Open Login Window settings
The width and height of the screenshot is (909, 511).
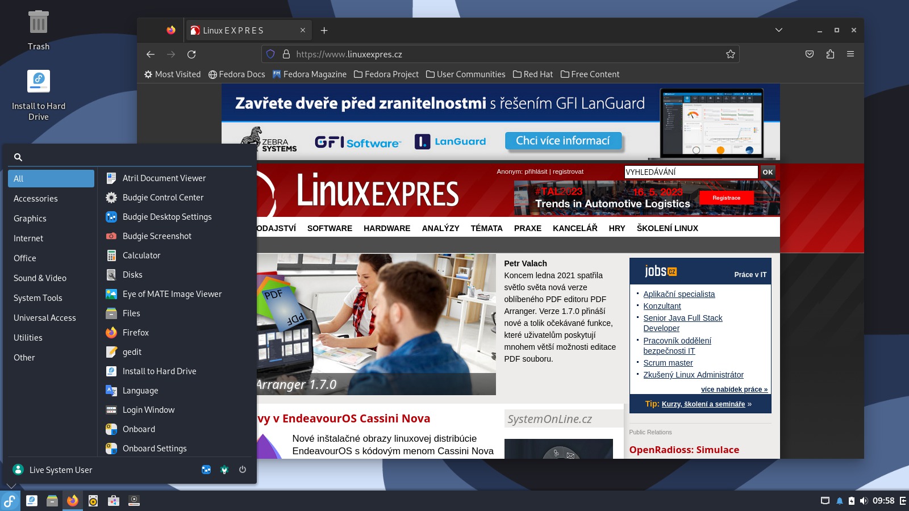click(x=175, y=410)
